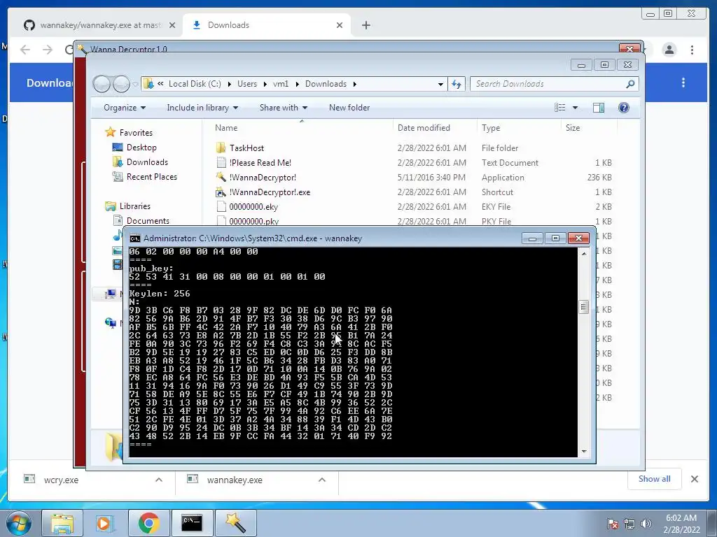
Task: Click the Downloads icon in the navigation pane
Action: pos(118,162)
